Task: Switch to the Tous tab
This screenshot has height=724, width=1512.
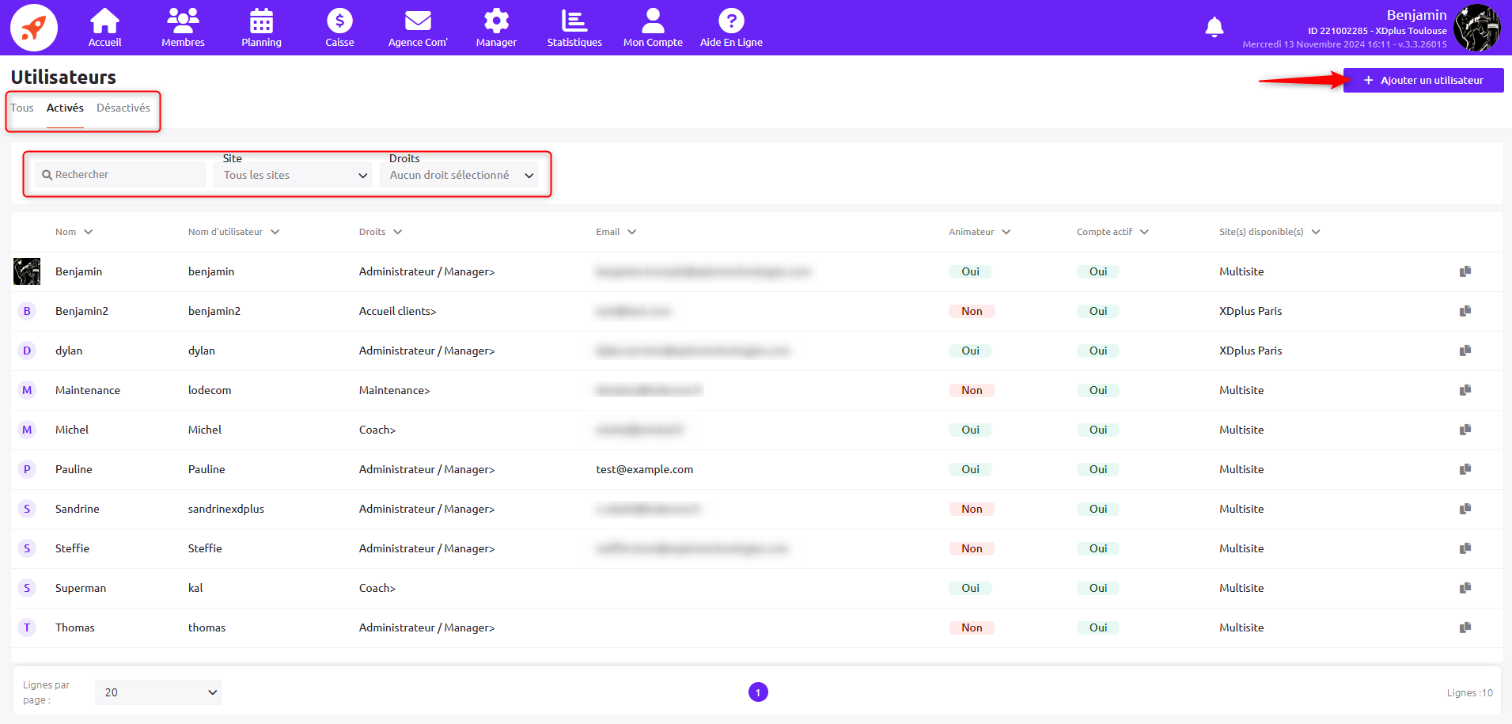Action: pos(22,108)
